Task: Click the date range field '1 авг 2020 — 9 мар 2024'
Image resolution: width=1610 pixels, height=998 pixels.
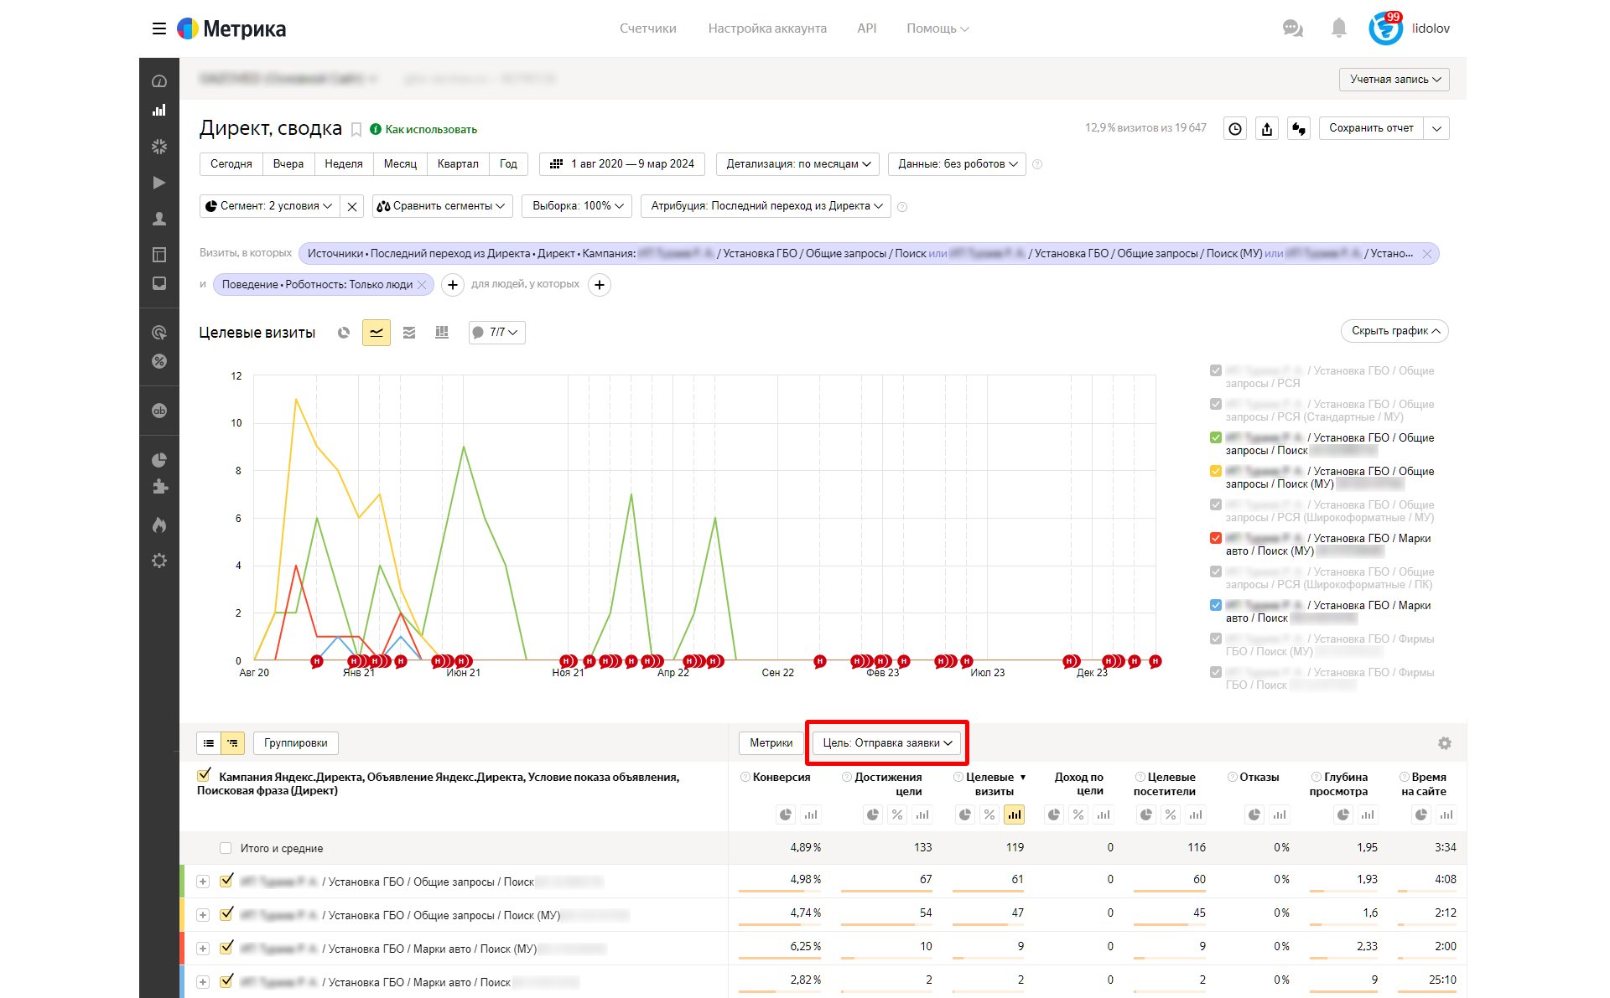Action: (x=622, y=164)
